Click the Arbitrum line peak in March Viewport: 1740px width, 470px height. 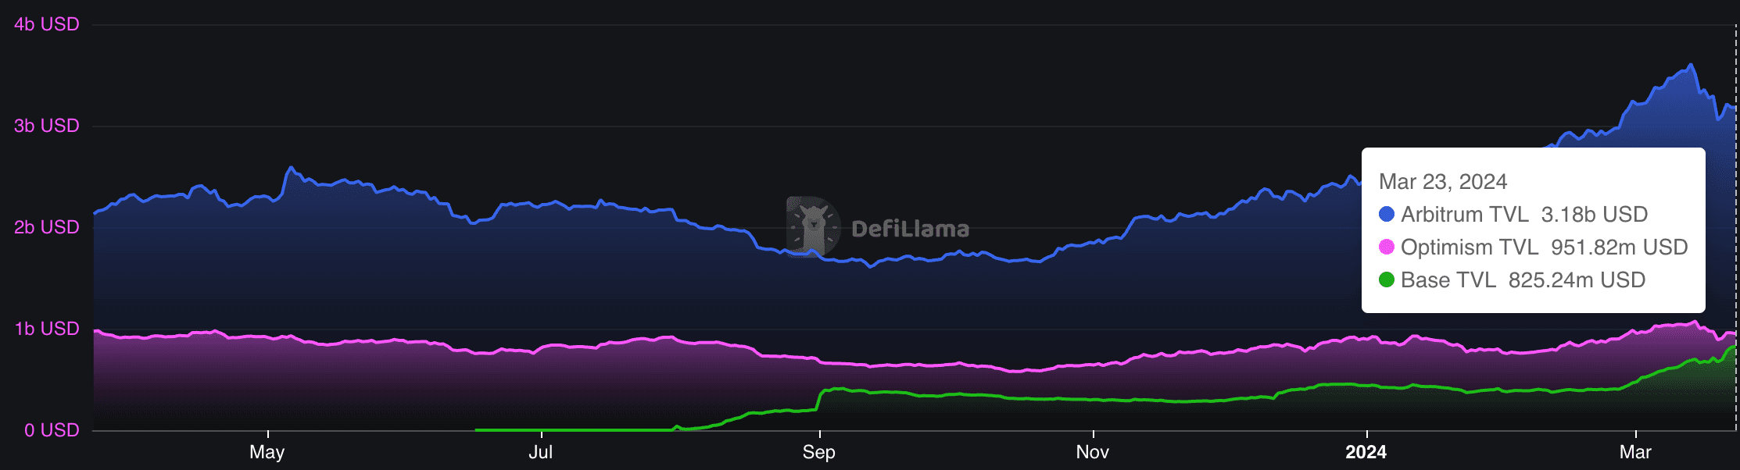1692,65
